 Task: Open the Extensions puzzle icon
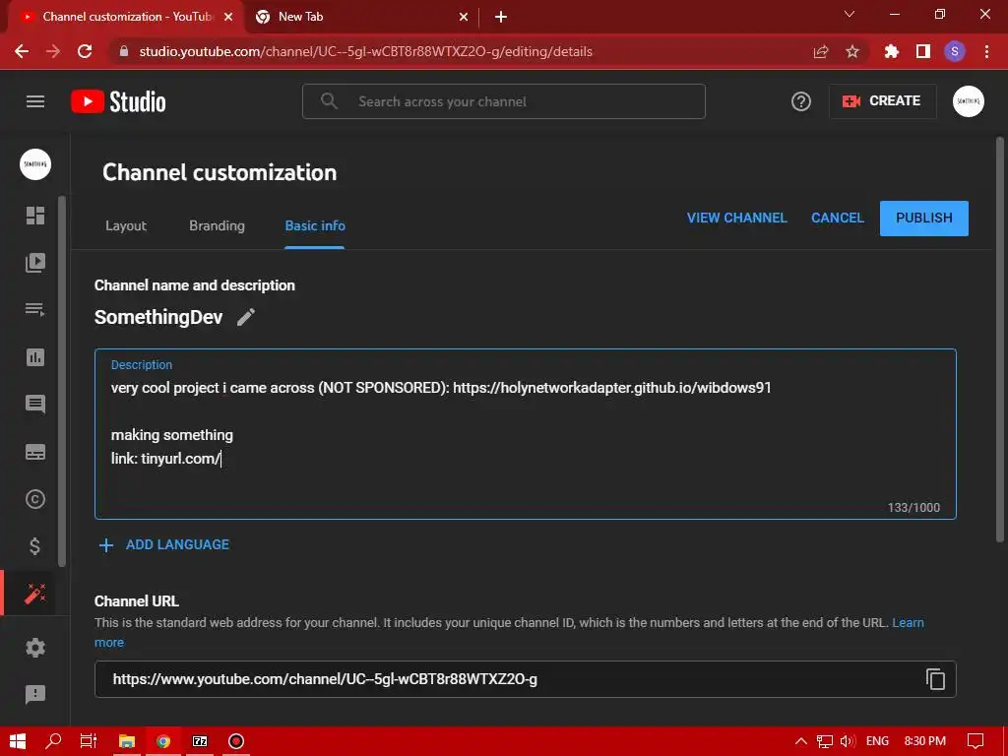tap(892, 51)
